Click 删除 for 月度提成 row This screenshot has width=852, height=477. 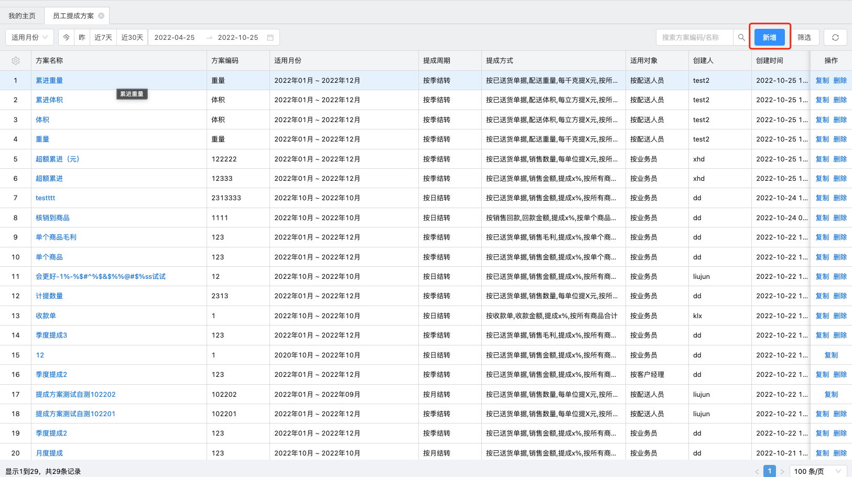coord(840,453)
